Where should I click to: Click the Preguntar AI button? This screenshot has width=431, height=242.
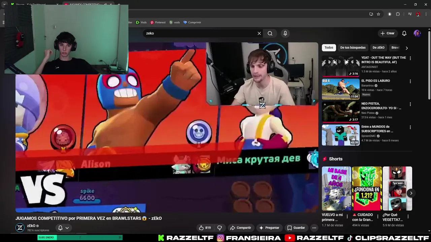pos(269,228)
